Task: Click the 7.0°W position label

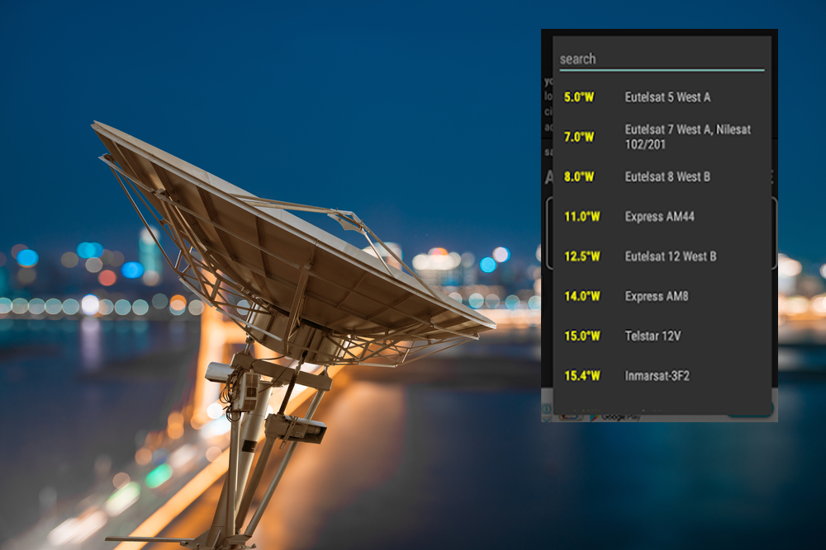Action: (x=579, y=137)
